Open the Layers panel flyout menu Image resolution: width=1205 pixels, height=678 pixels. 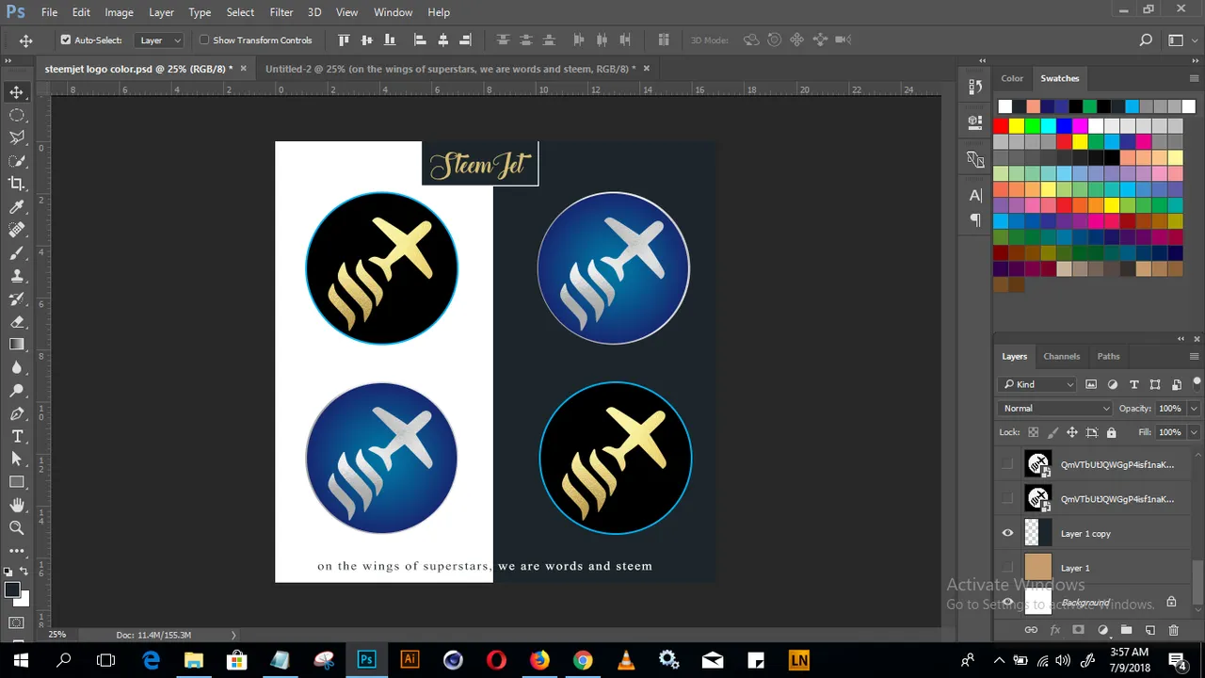[1194, 357]
